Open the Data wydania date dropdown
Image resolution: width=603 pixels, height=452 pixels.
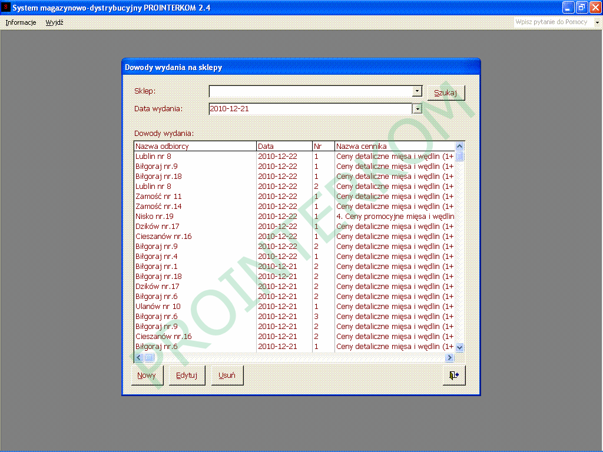pos(417,109)
